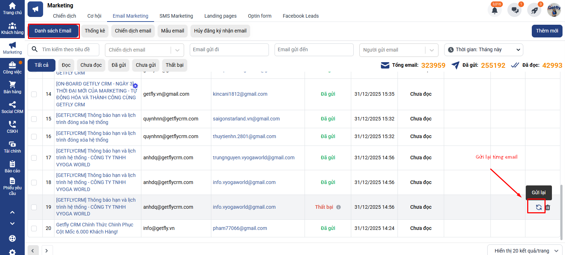Open the chat messages icon
This screenshot has width=565, height=255.
click(515, 10)
